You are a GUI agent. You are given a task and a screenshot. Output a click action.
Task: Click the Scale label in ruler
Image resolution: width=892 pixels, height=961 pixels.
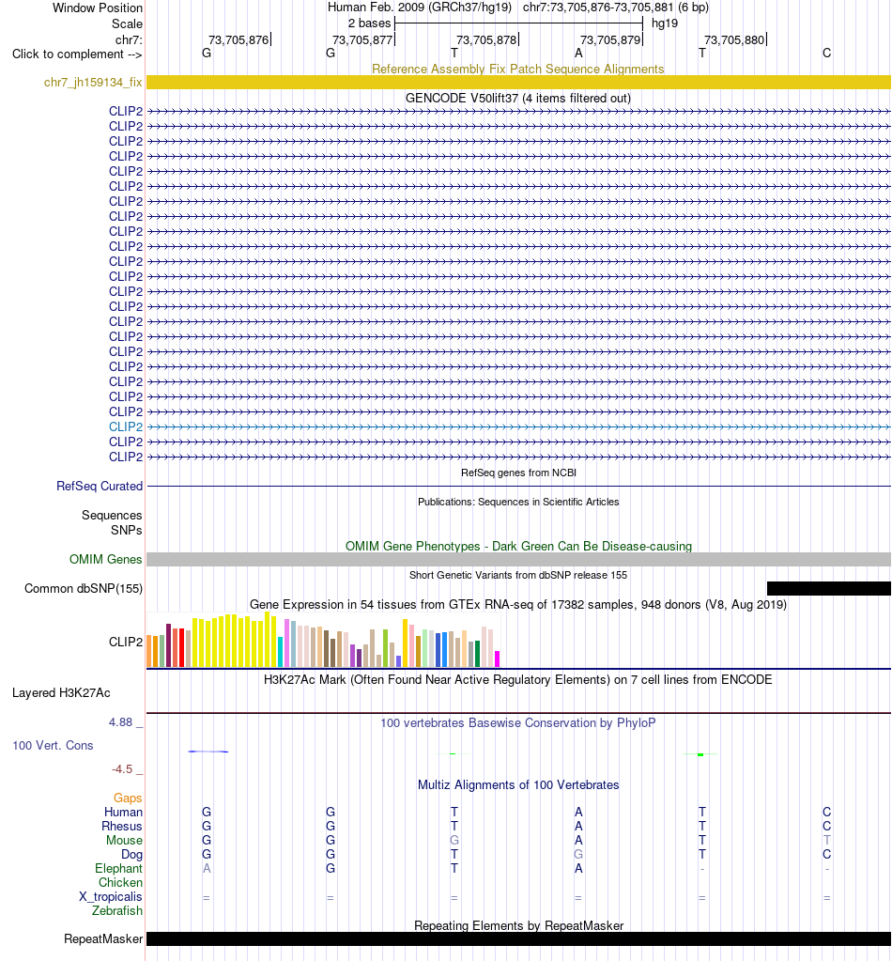coord(127,23)
